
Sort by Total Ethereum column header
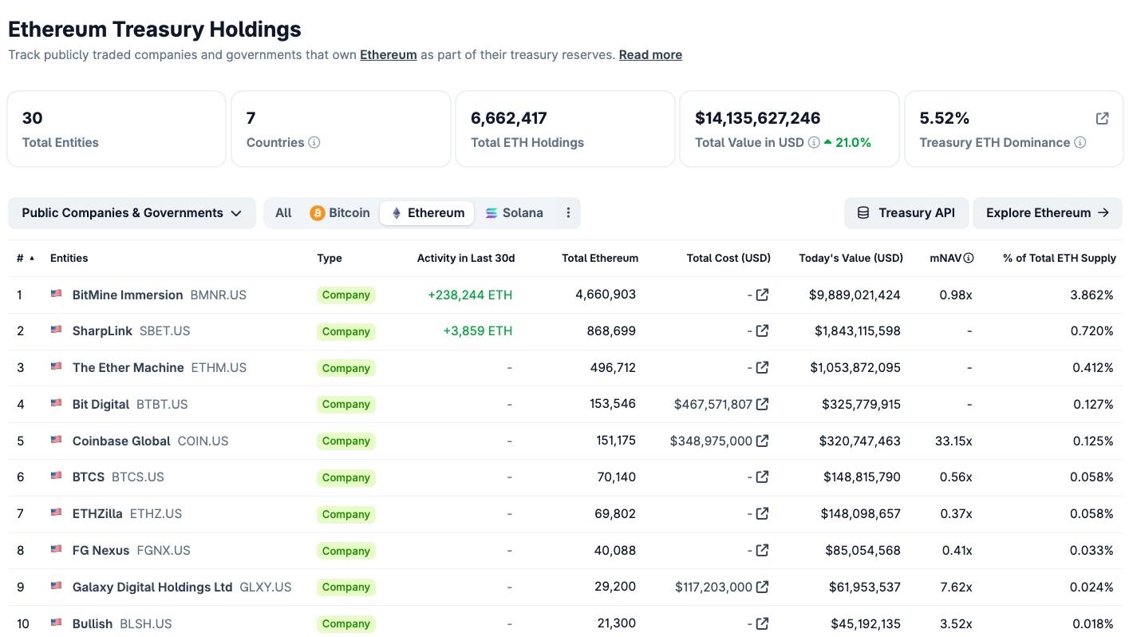pos(600,258)
